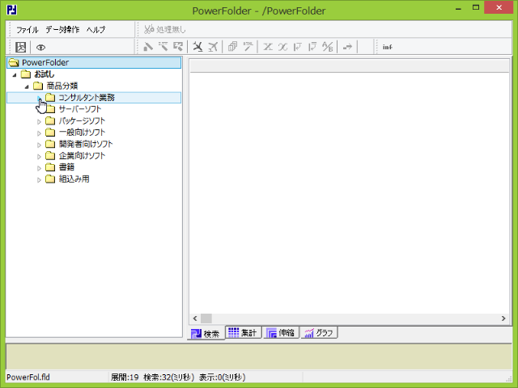This screenshot has height=388, width=518.
Task: Expand the 一般向けソフト folder
Action: tap(39, 133)
